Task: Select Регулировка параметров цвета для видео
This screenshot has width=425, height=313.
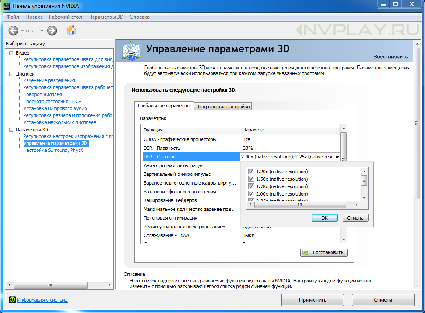Action: coord(68,59)
